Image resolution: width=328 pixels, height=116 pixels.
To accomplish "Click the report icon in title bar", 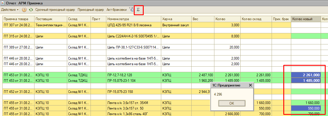I will coord(3,3).
